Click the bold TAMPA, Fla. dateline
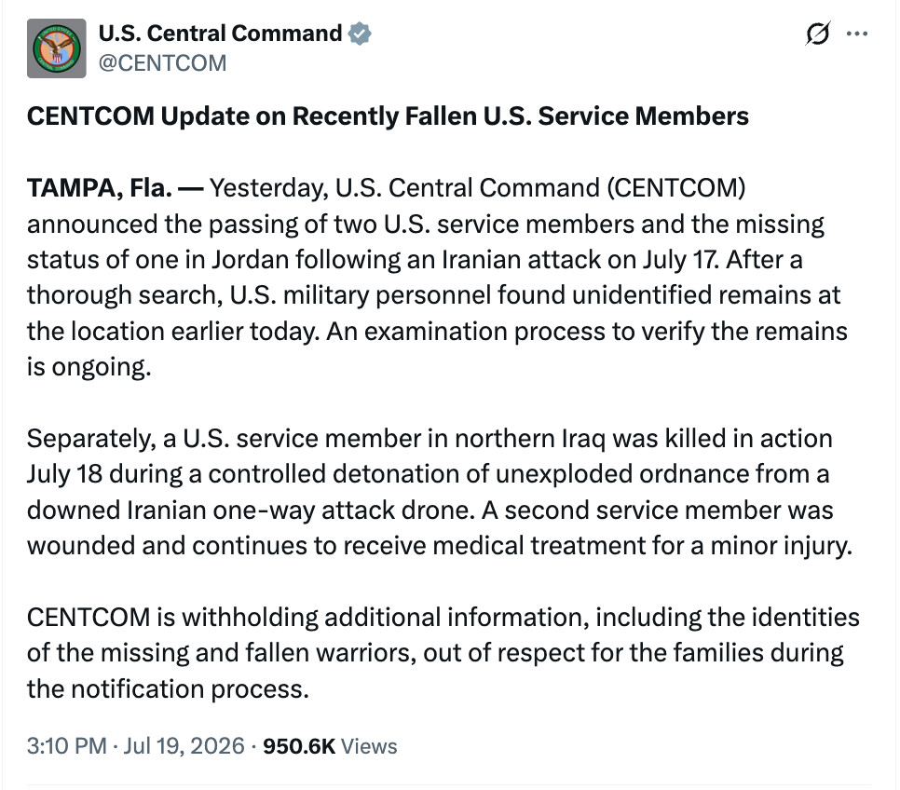The width and height of the screenshot is (900, 790). 100,188
